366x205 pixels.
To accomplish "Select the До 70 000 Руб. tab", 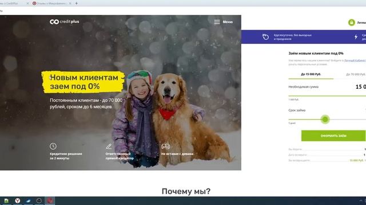I will 356,74.
